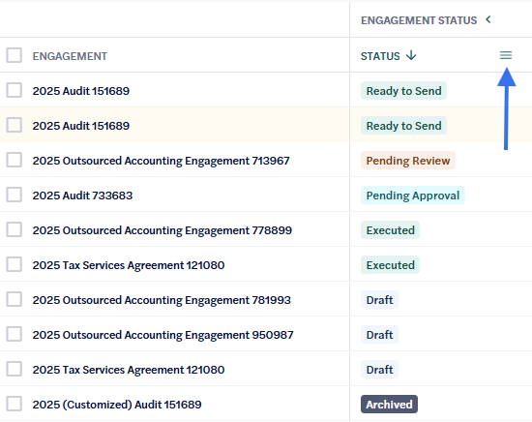Click the Pending Review status badge
Image resolution: width=532 pixels, height=422 pixels.
[x=408, y=161]
